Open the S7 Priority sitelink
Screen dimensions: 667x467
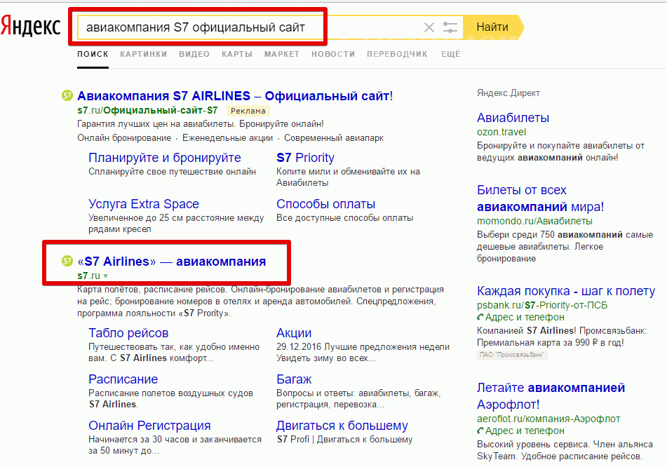pos(305,158)
